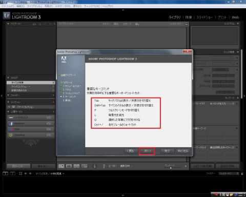Switch to the ライブラリ module
Viewport: 246px width, 197px height.
click(x=175, y=17)
